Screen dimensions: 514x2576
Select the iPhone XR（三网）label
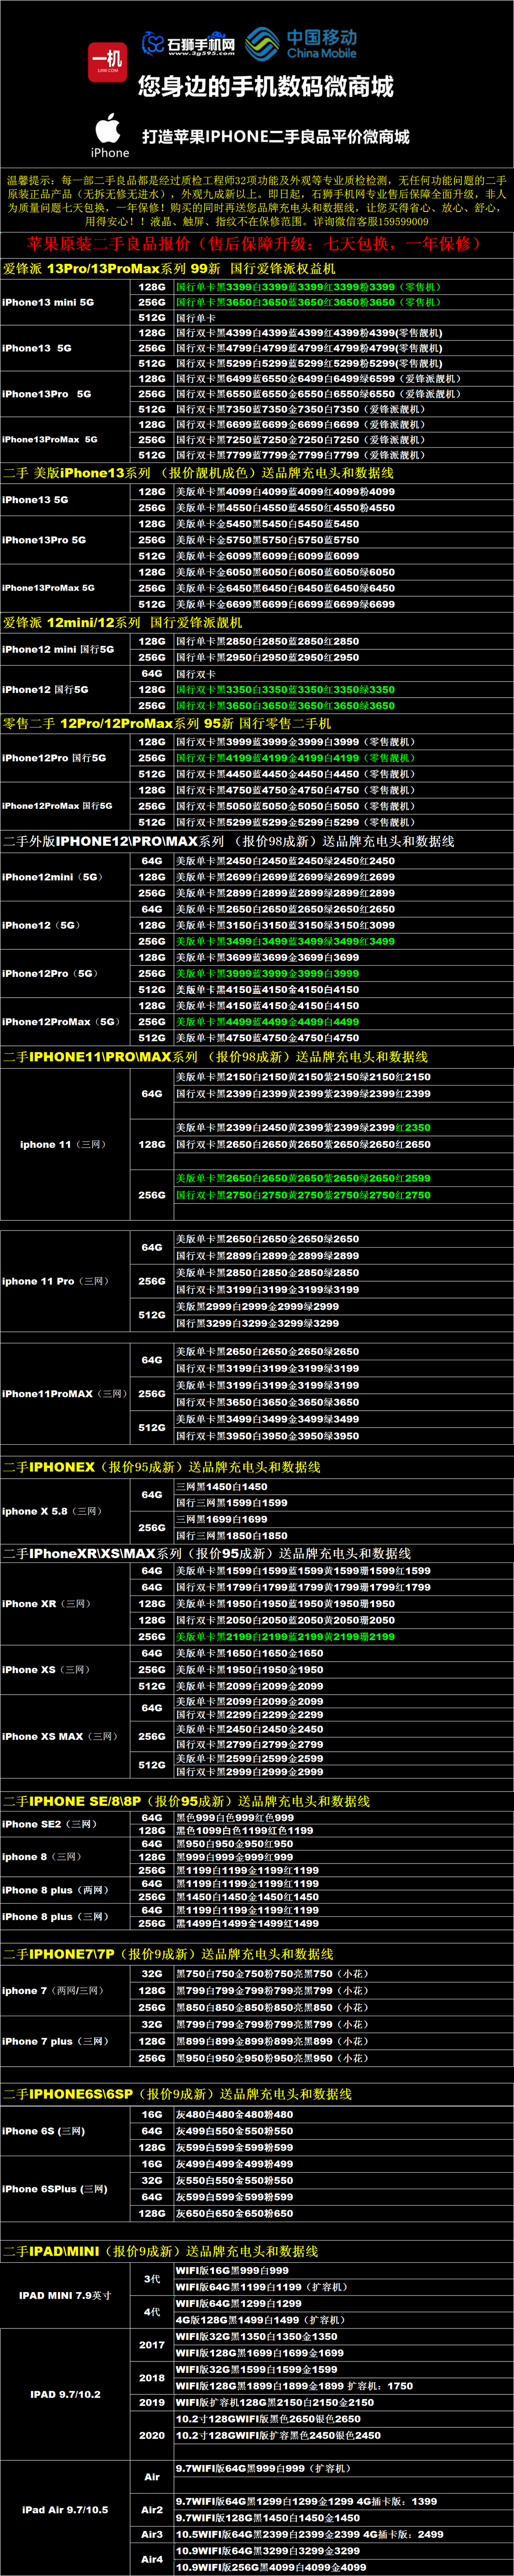(x=46, y=1603)
